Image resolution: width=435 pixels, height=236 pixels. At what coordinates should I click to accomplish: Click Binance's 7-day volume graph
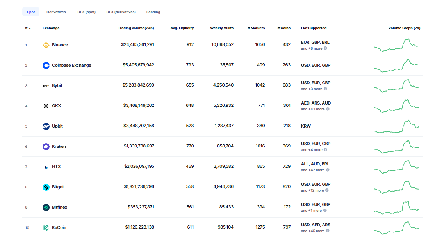click(x=396, y=45)
